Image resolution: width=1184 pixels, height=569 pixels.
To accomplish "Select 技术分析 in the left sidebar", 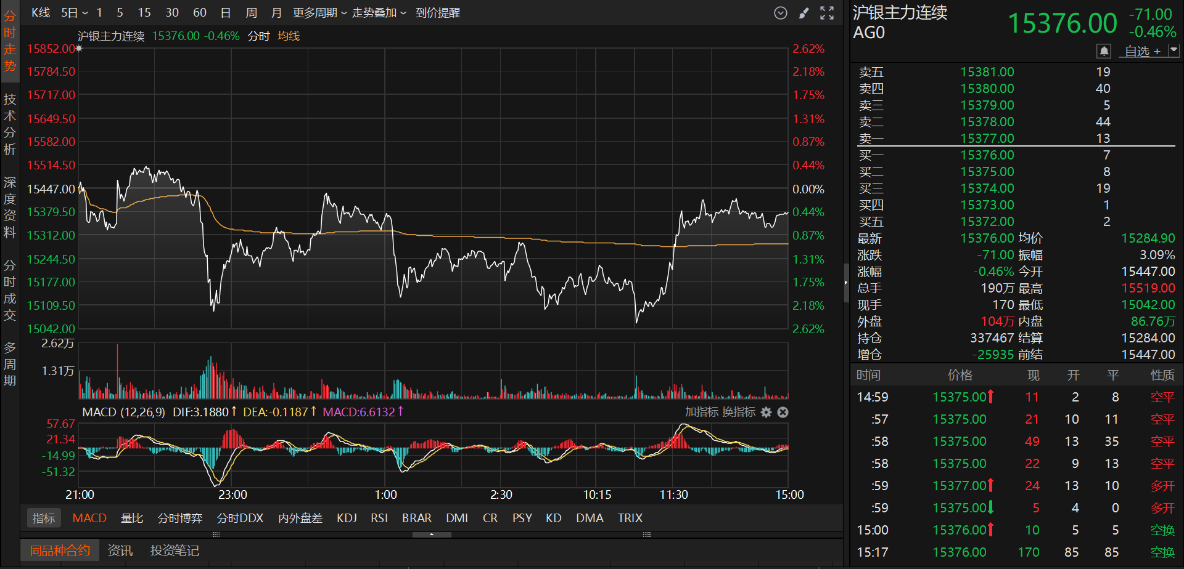I will [x=10, y=124].
